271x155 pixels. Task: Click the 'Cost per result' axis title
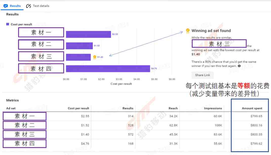point(121,84)
